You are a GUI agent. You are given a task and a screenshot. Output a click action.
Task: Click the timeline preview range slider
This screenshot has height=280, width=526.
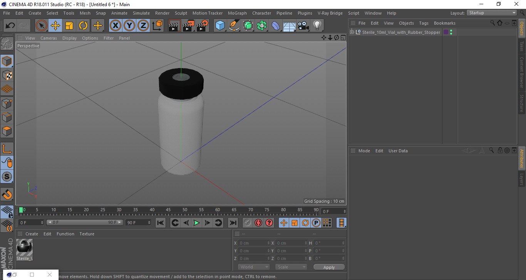[x=85, y=223]
